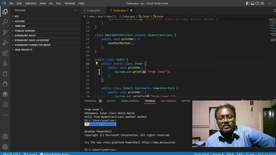Switch to the PROBLEMS panel tab

93,101
